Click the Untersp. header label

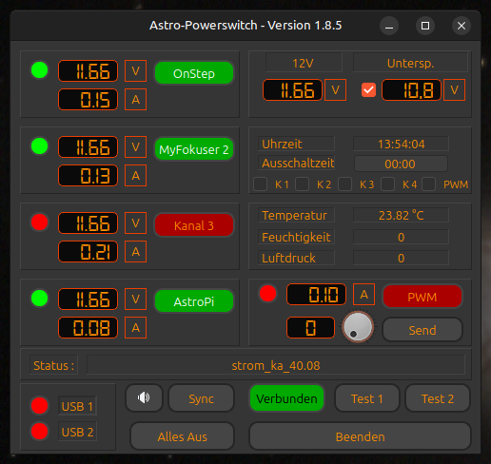tap(410, 63)
